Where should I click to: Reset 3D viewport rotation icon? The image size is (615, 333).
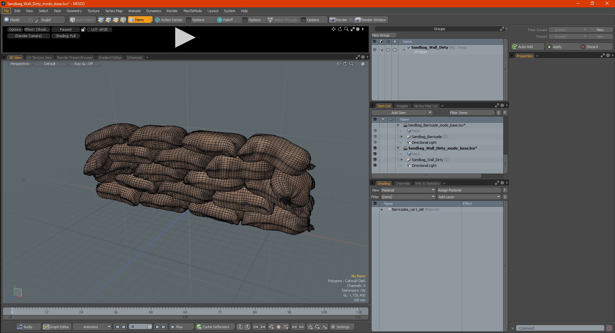pyautogui.click(x=345, y=64)
